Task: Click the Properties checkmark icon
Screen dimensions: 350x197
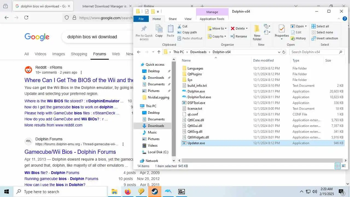Action: (x=282, y=29)
